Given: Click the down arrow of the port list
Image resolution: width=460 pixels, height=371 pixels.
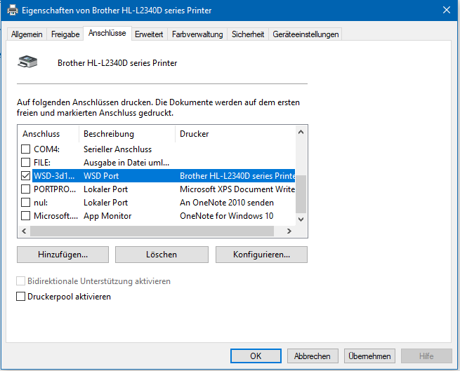Looking at the screenshot, I should pyautogui.click(x=301, y=220).
